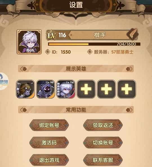Select the masked hero in first slot
Viewport: 152px width, 167px height.
point(25,89)
